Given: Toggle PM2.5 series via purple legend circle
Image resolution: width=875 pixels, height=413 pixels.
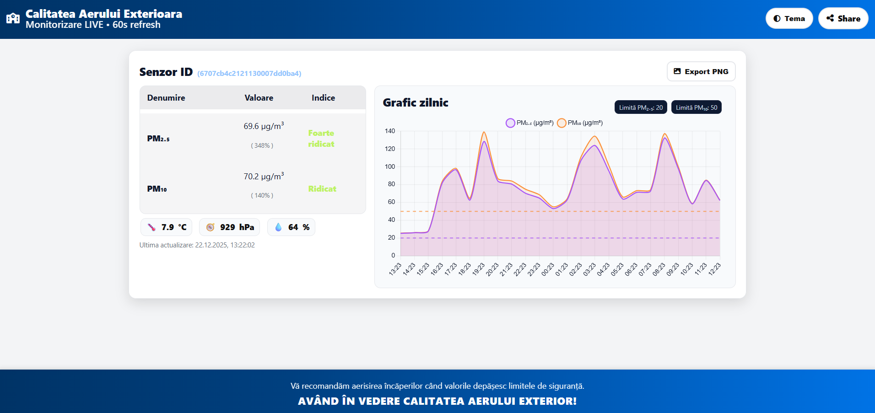Looking at the screenshot, I should click(x=510, y=123).
